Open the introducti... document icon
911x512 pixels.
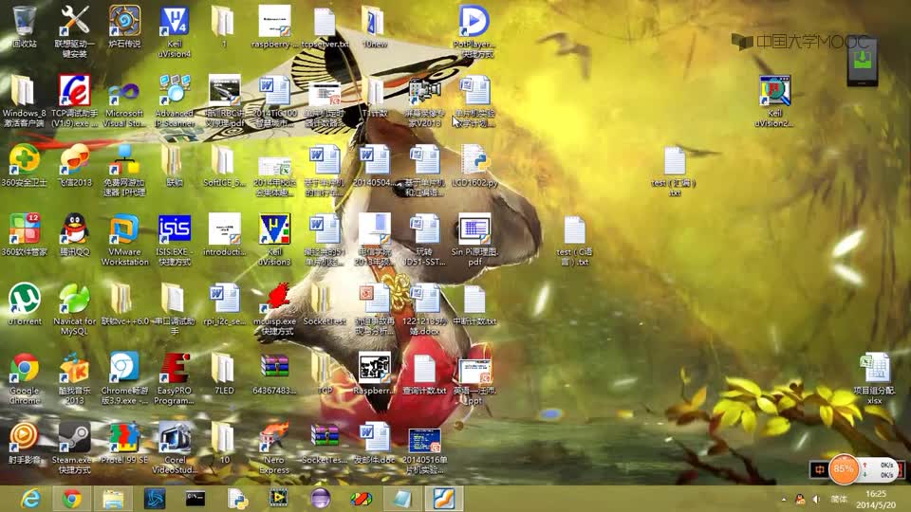click(224, 234)
